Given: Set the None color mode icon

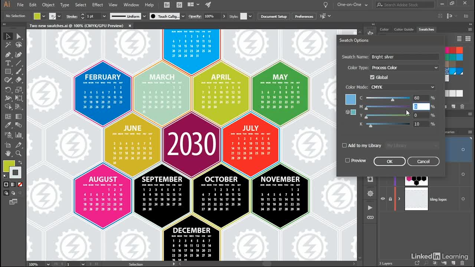Looking at the screenshot, I should pos(20,184).
